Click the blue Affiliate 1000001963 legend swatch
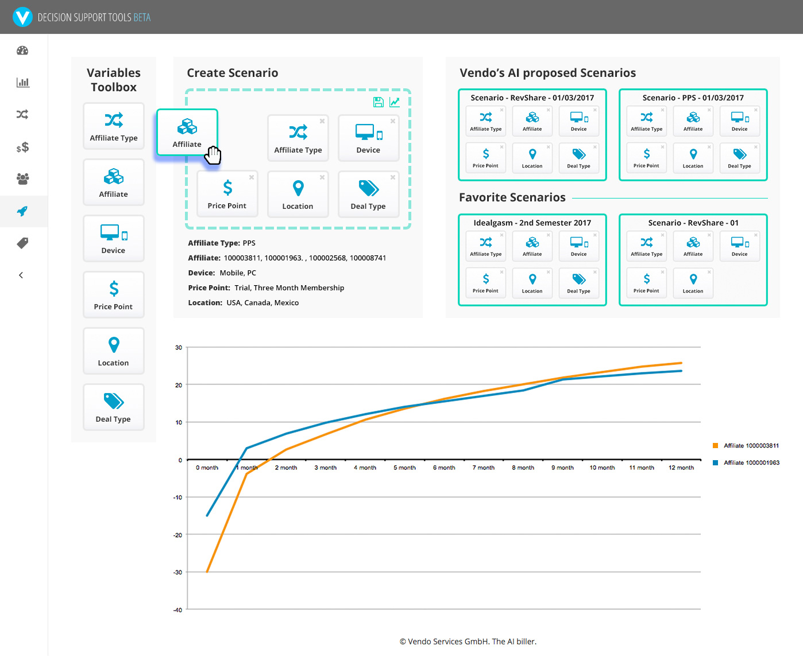803x665 pixels. tap(716, 462)
